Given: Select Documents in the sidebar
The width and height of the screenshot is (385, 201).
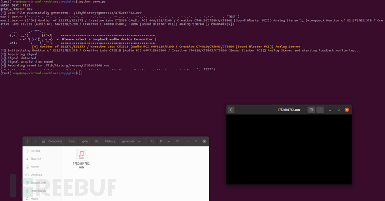Looking at the screenshot, I should pos(42,183).
